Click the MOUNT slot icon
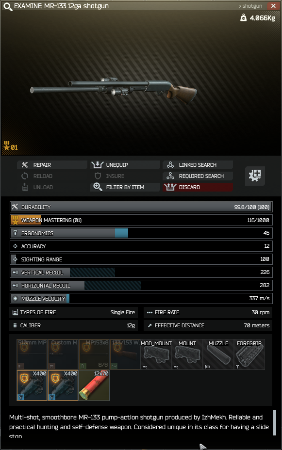The width and height of the screenshot is (282, 450). pos(187,354)
